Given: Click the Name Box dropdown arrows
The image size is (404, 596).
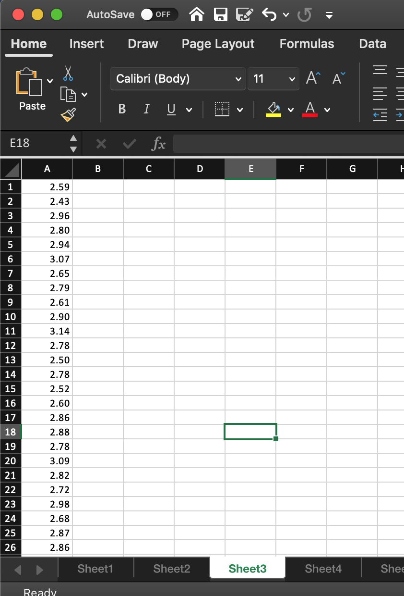Looking at the screenshot, I should (x=73, y=143).
